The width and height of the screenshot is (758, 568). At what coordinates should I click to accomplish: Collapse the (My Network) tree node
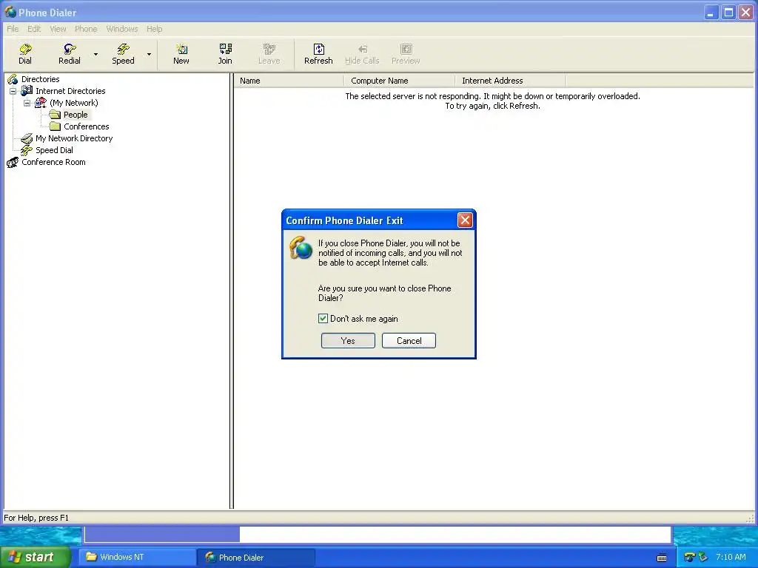pyautogui.click(x=27, y=103)
